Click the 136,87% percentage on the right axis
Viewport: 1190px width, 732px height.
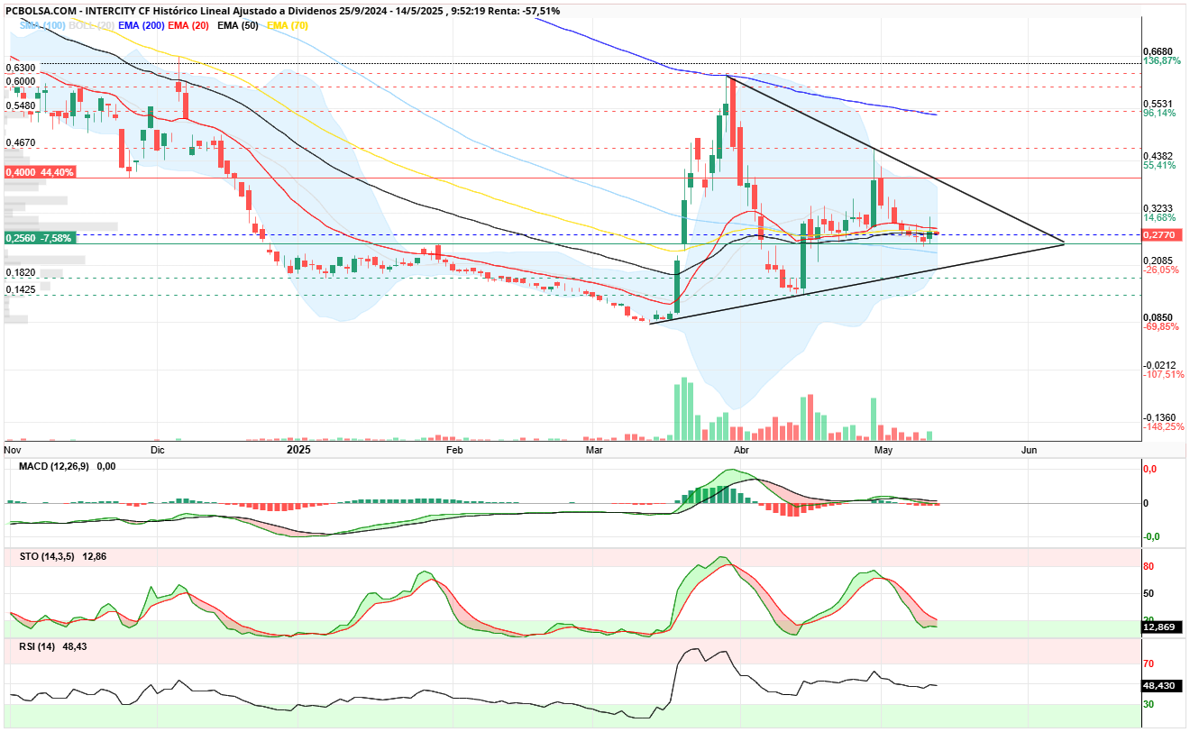click(x=1161, y=61)
